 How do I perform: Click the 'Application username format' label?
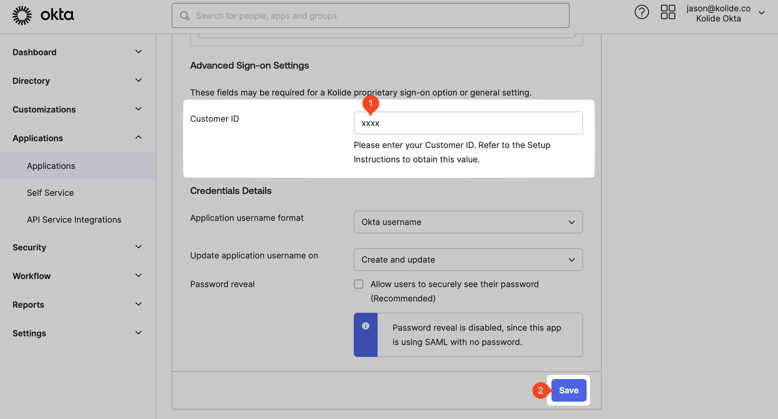tap(247, 218)
